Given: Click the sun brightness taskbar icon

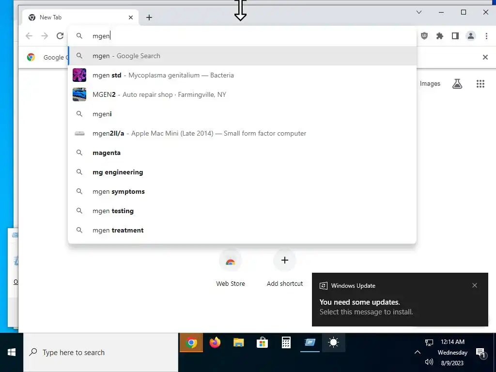Looking at the screenshot, I should (333, 342).
